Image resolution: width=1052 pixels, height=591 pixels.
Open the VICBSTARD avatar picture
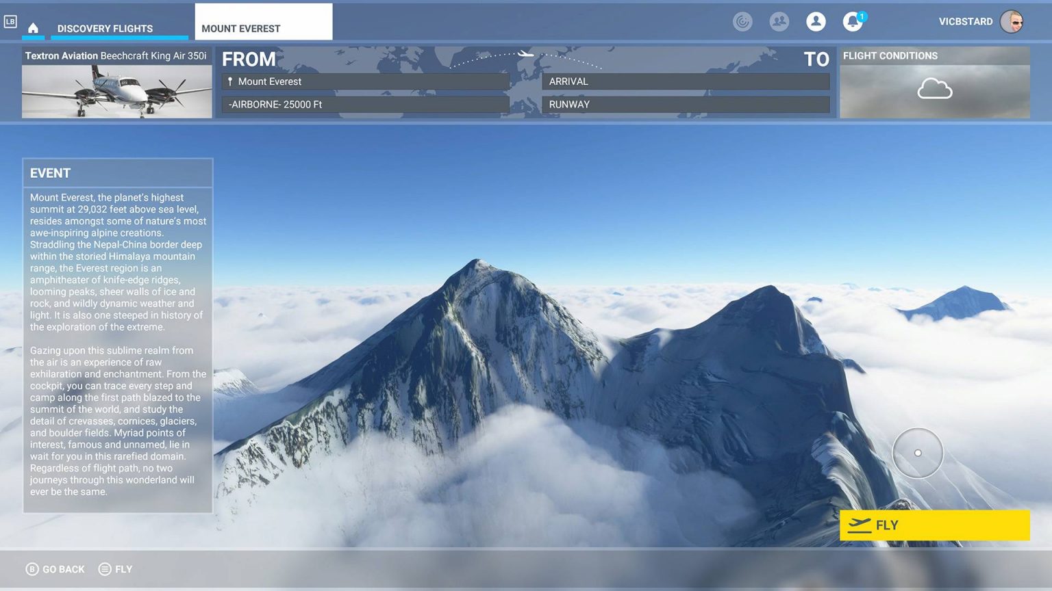coord(1012,22)
